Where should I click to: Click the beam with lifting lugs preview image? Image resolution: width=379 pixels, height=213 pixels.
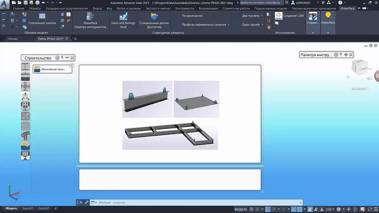pos(147,99)
